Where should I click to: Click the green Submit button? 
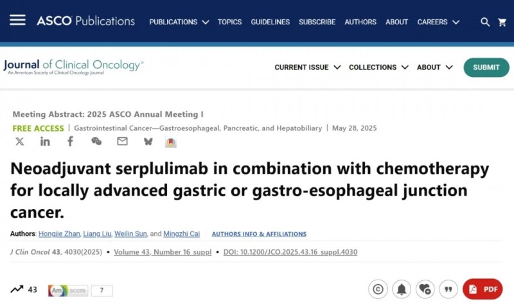486,67
